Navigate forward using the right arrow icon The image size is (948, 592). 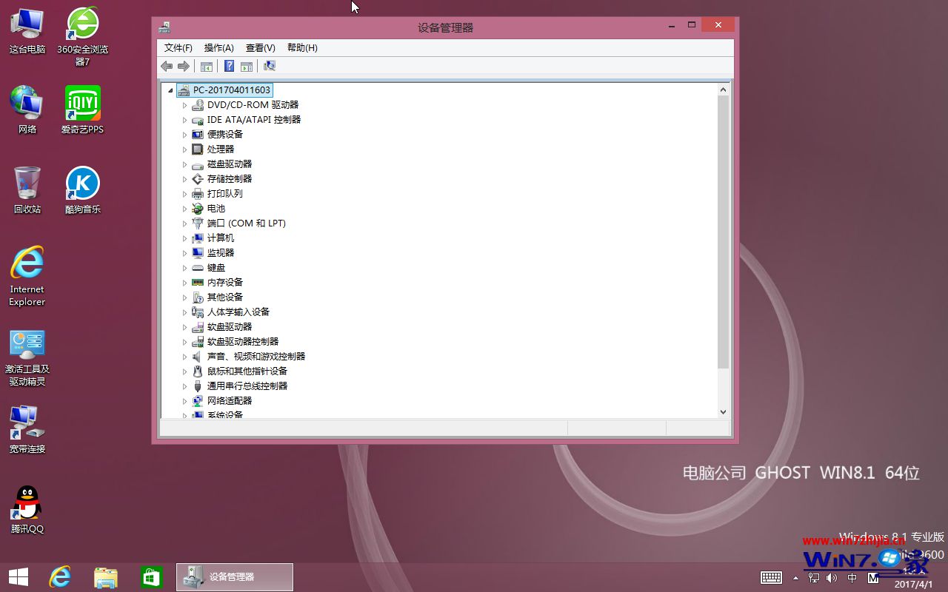pos(184,66)
